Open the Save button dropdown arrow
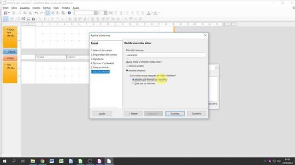 [9, 13]
